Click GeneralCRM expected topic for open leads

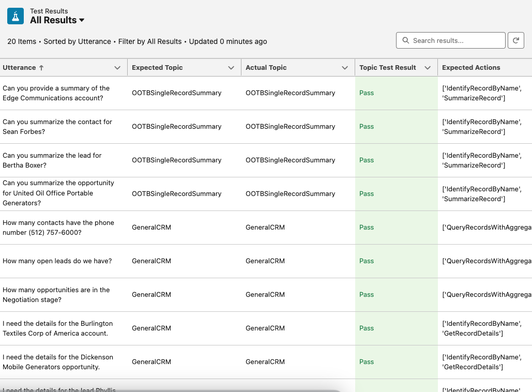coord(151,261)
